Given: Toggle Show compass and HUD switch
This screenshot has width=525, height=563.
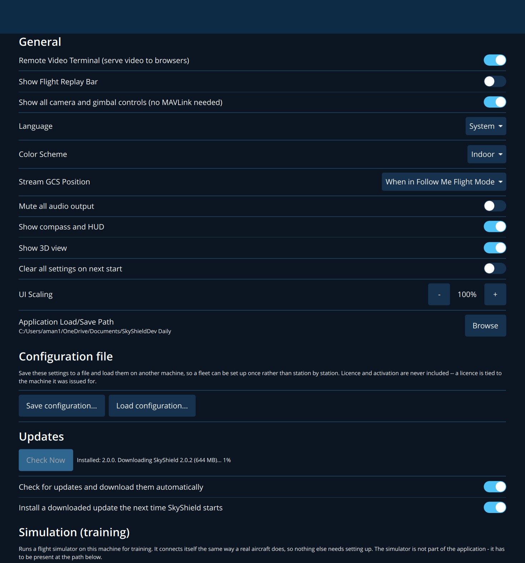Looking at the screenshot, I should [495, 227].
